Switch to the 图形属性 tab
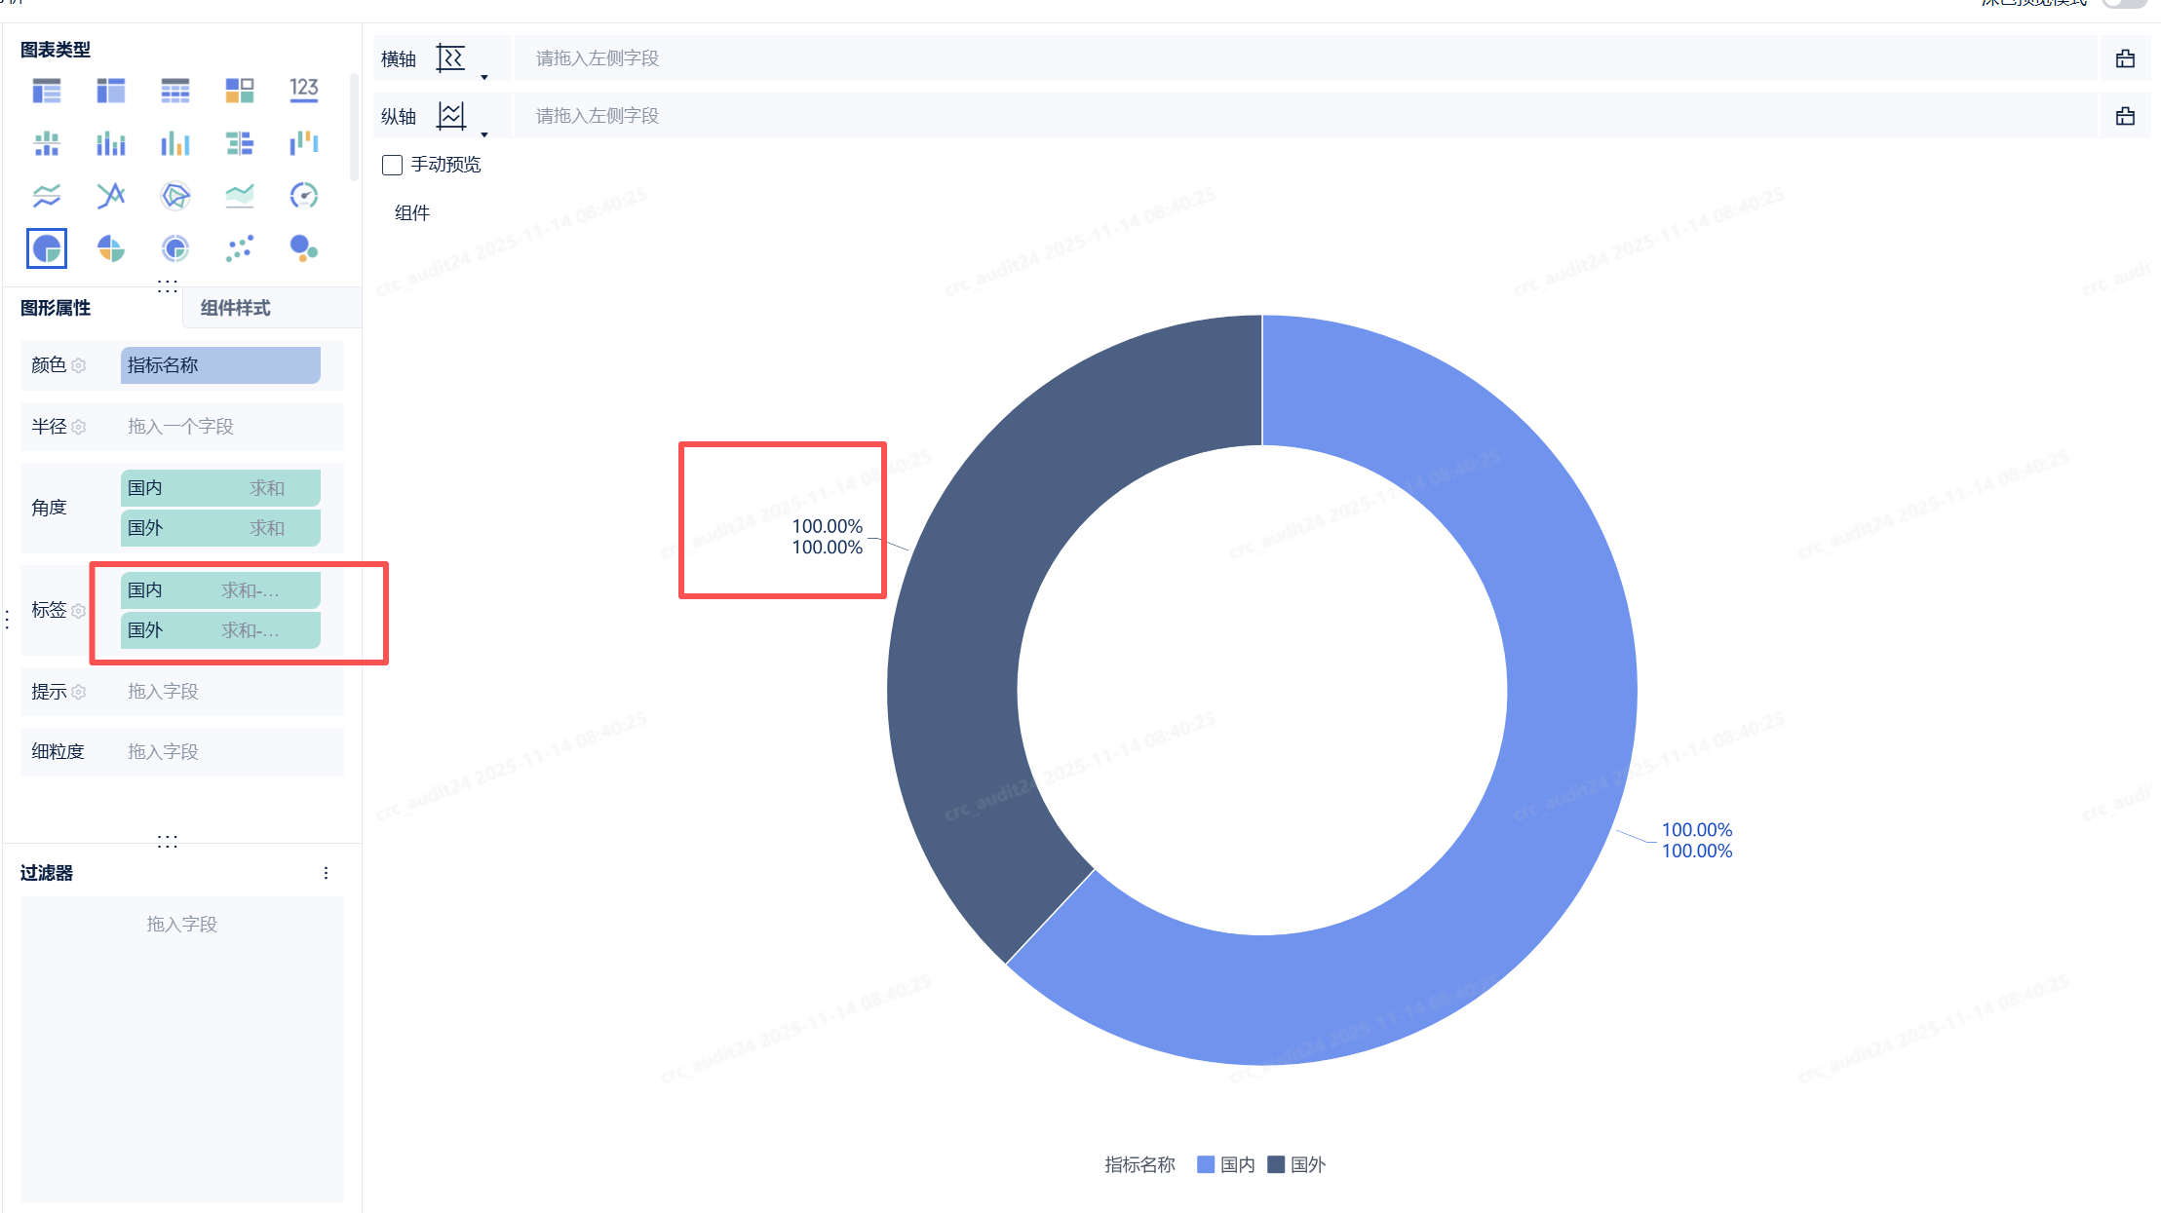 (56, 309)
